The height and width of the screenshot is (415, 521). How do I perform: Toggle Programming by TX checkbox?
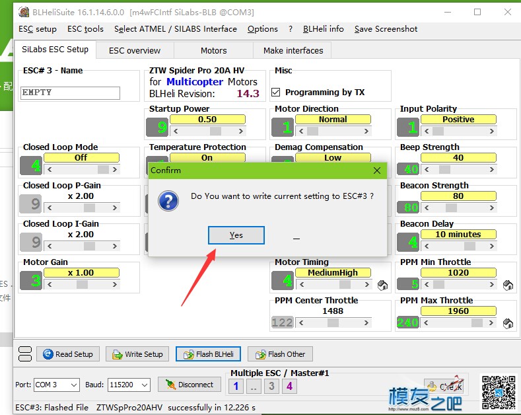276,92
